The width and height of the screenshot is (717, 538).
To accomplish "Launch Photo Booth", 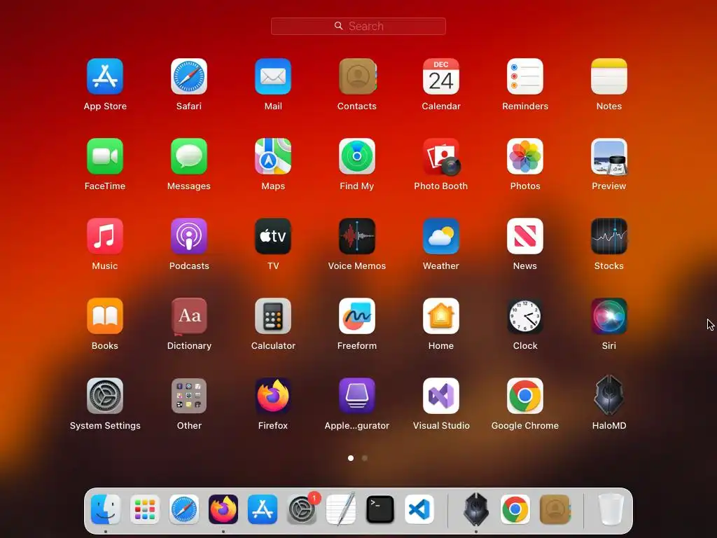I will [x=441, y=156].
